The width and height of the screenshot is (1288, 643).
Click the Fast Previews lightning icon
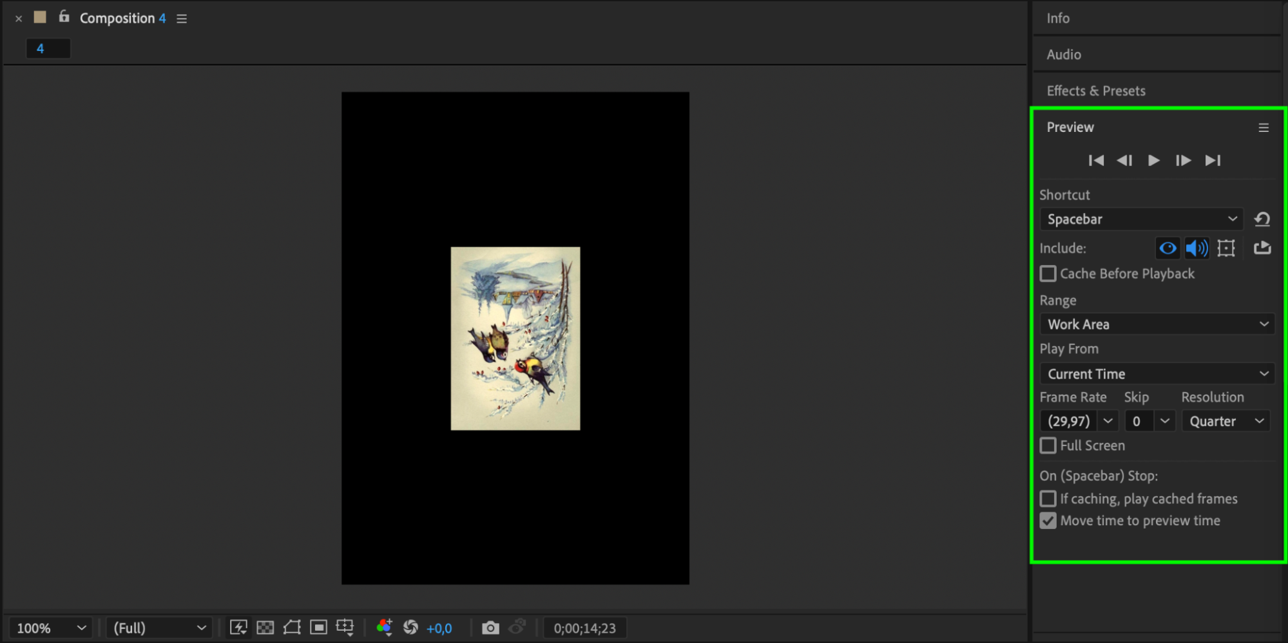[238, 628]
